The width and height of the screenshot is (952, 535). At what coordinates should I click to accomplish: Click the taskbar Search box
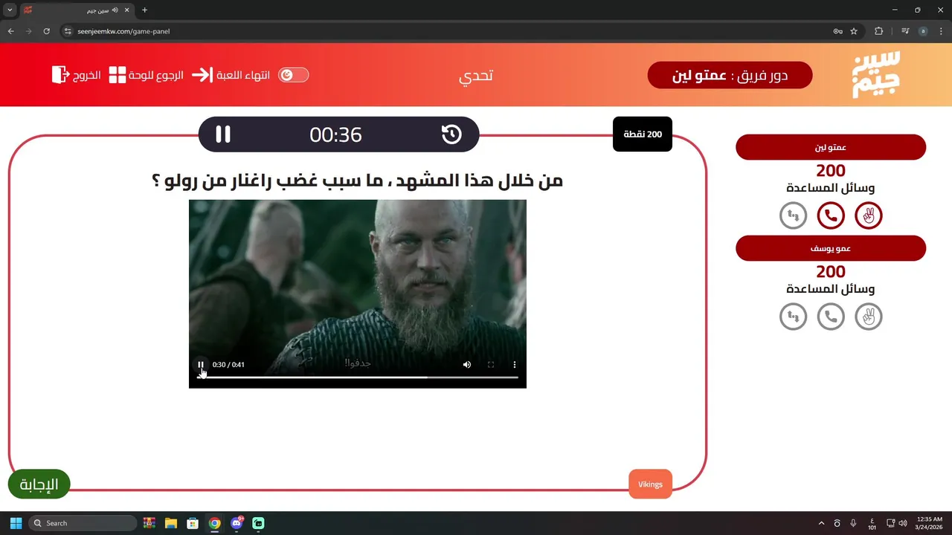pos(83,523)
